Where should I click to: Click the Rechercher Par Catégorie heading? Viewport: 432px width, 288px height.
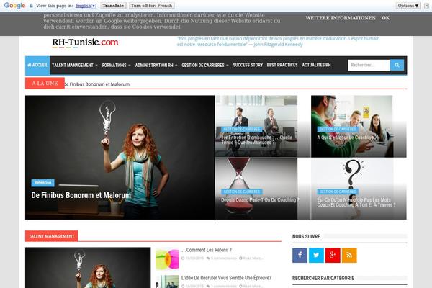pyautogui.click(x=323, y=278)
